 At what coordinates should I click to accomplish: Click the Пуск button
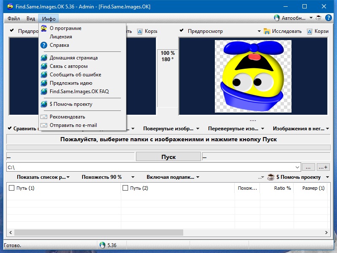coord(168,157)
